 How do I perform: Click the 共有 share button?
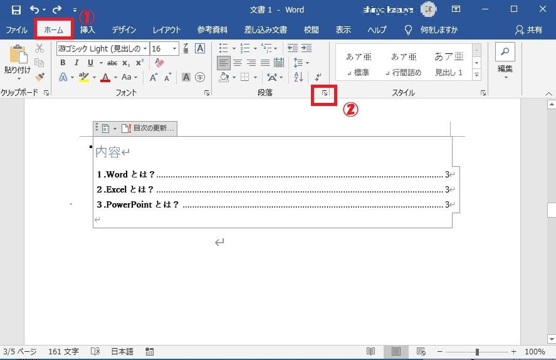click(x=528, y=30)
